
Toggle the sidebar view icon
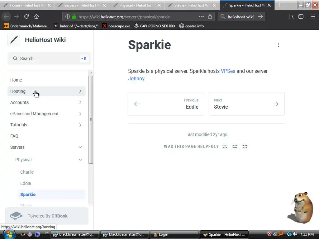click(x=301, y=17)
